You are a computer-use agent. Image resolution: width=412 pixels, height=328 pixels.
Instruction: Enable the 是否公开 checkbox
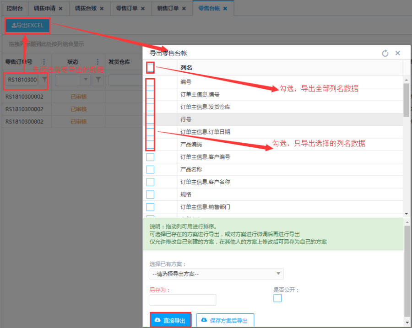click(x=277, y=298)
